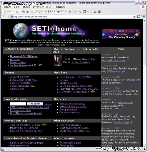147x152 pixels.
Task: Open the Server status link
Action: pos(18,62)
